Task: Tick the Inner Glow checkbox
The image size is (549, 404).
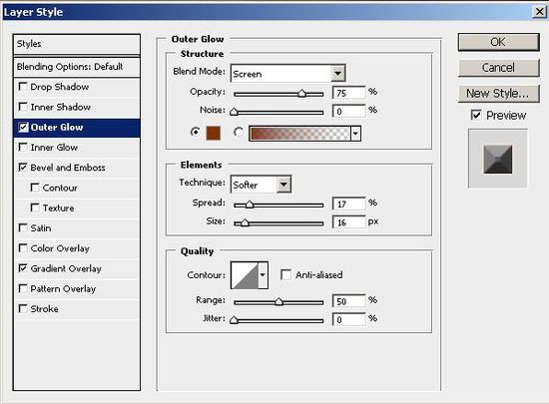Action: tap(23, 148)
